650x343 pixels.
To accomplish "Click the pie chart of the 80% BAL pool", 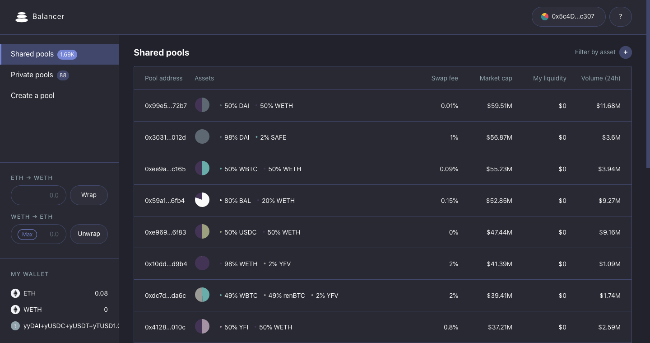I will pyautogui.click(x=202, y=201).
